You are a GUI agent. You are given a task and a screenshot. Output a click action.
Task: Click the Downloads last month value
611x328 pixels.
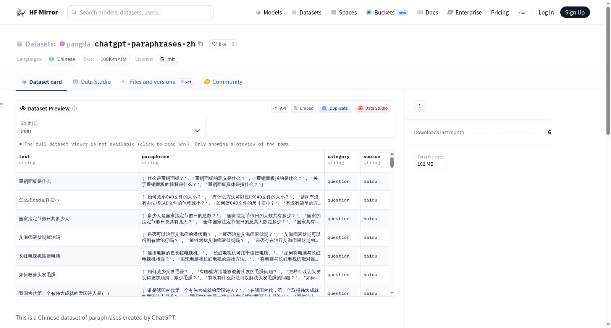(x=549, y=132)
